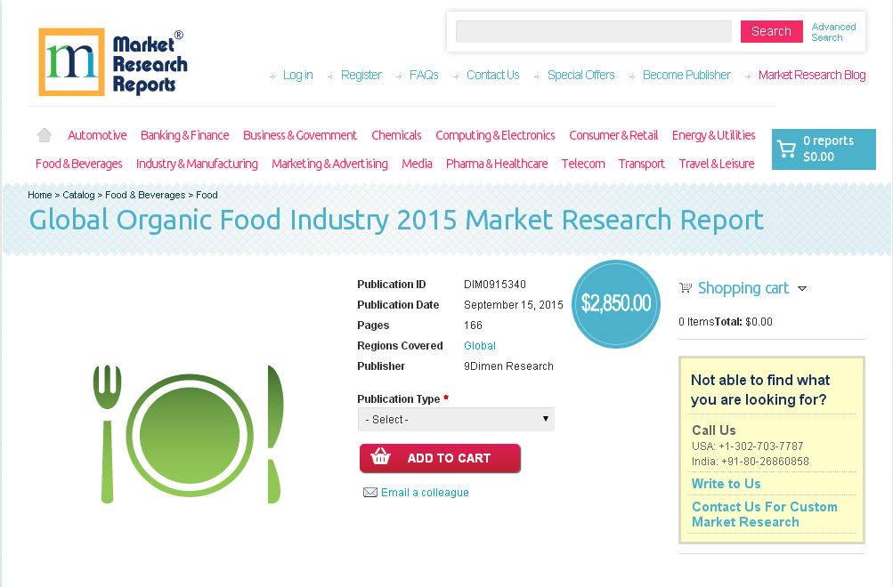Click the Catalog breadcrumb
893x587 pixels.
click(x=78, y=195)
